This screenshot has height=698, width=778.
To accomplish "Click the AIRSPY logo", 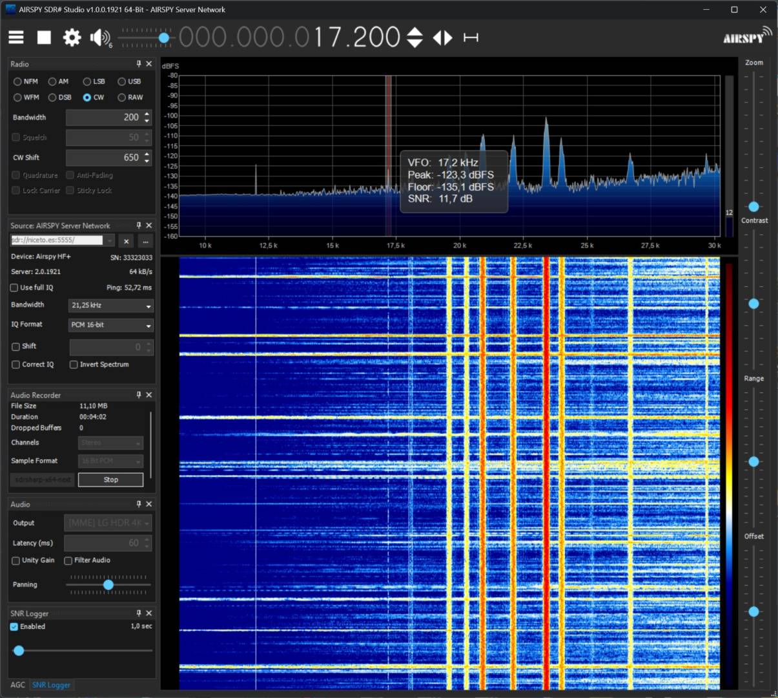I will pos(747,36).
